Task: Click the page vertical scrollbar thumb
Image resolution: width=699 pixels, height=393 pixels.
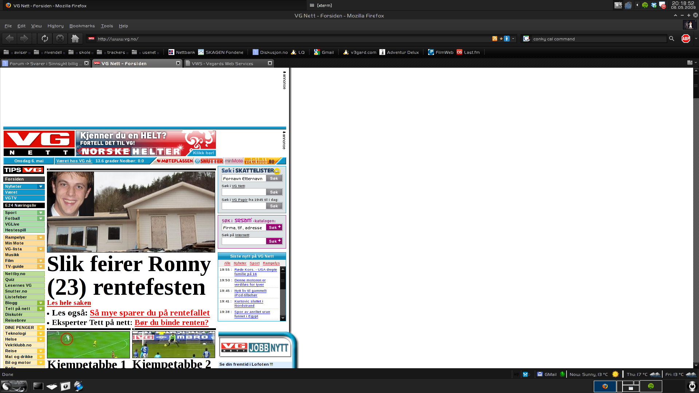Action: tap(696, 86)
